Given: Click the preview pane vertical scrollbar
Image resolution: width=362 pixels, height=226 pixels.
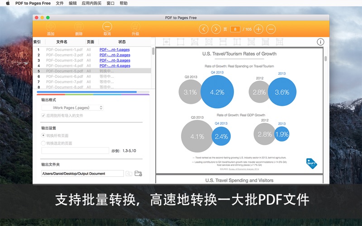Looking at the screenshot, I should [x=326, y=59].
